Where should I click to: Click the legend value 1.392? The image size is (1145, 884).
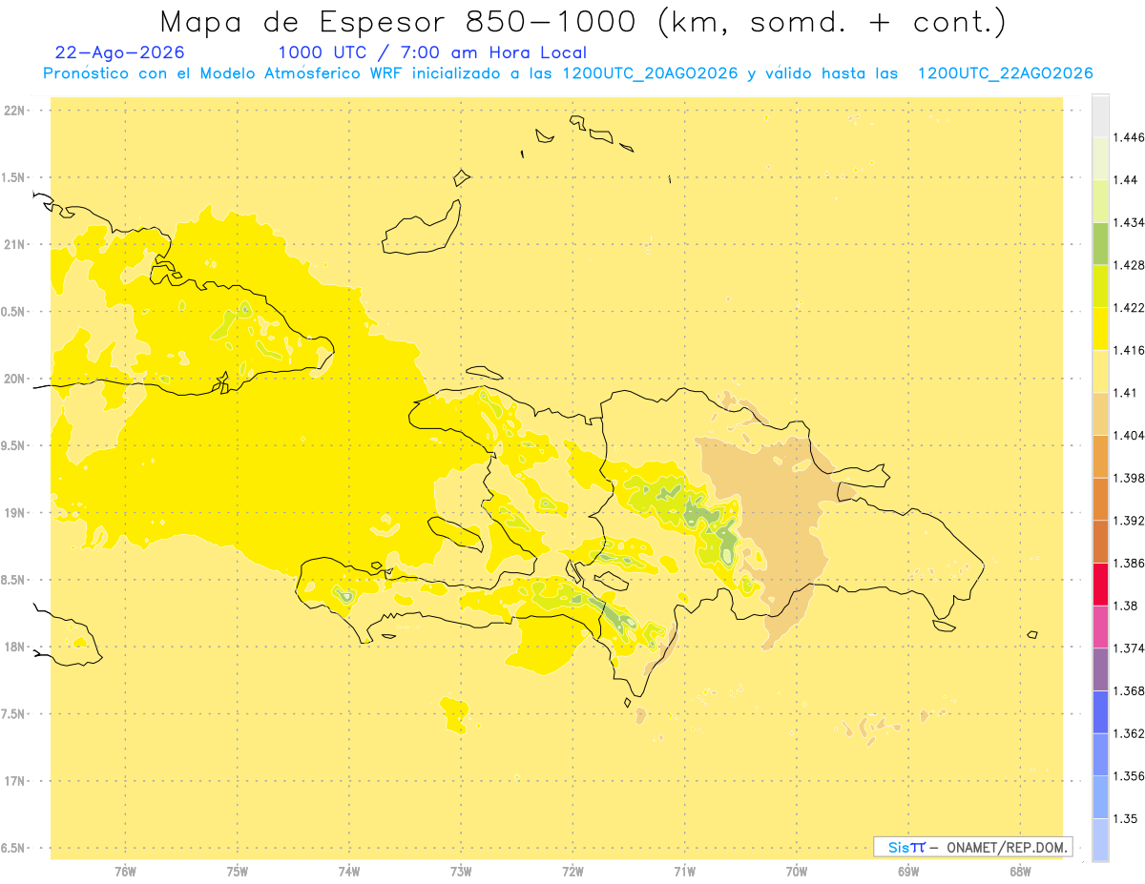coord(1129,521)
